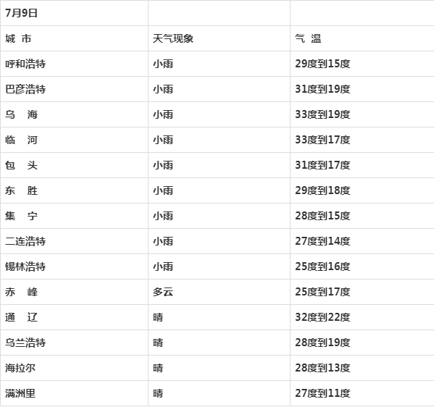Viewport: 434px width, 407px height.
Task: Click temperature 27度到11度 for 满洲里
Action: (362, 393)
